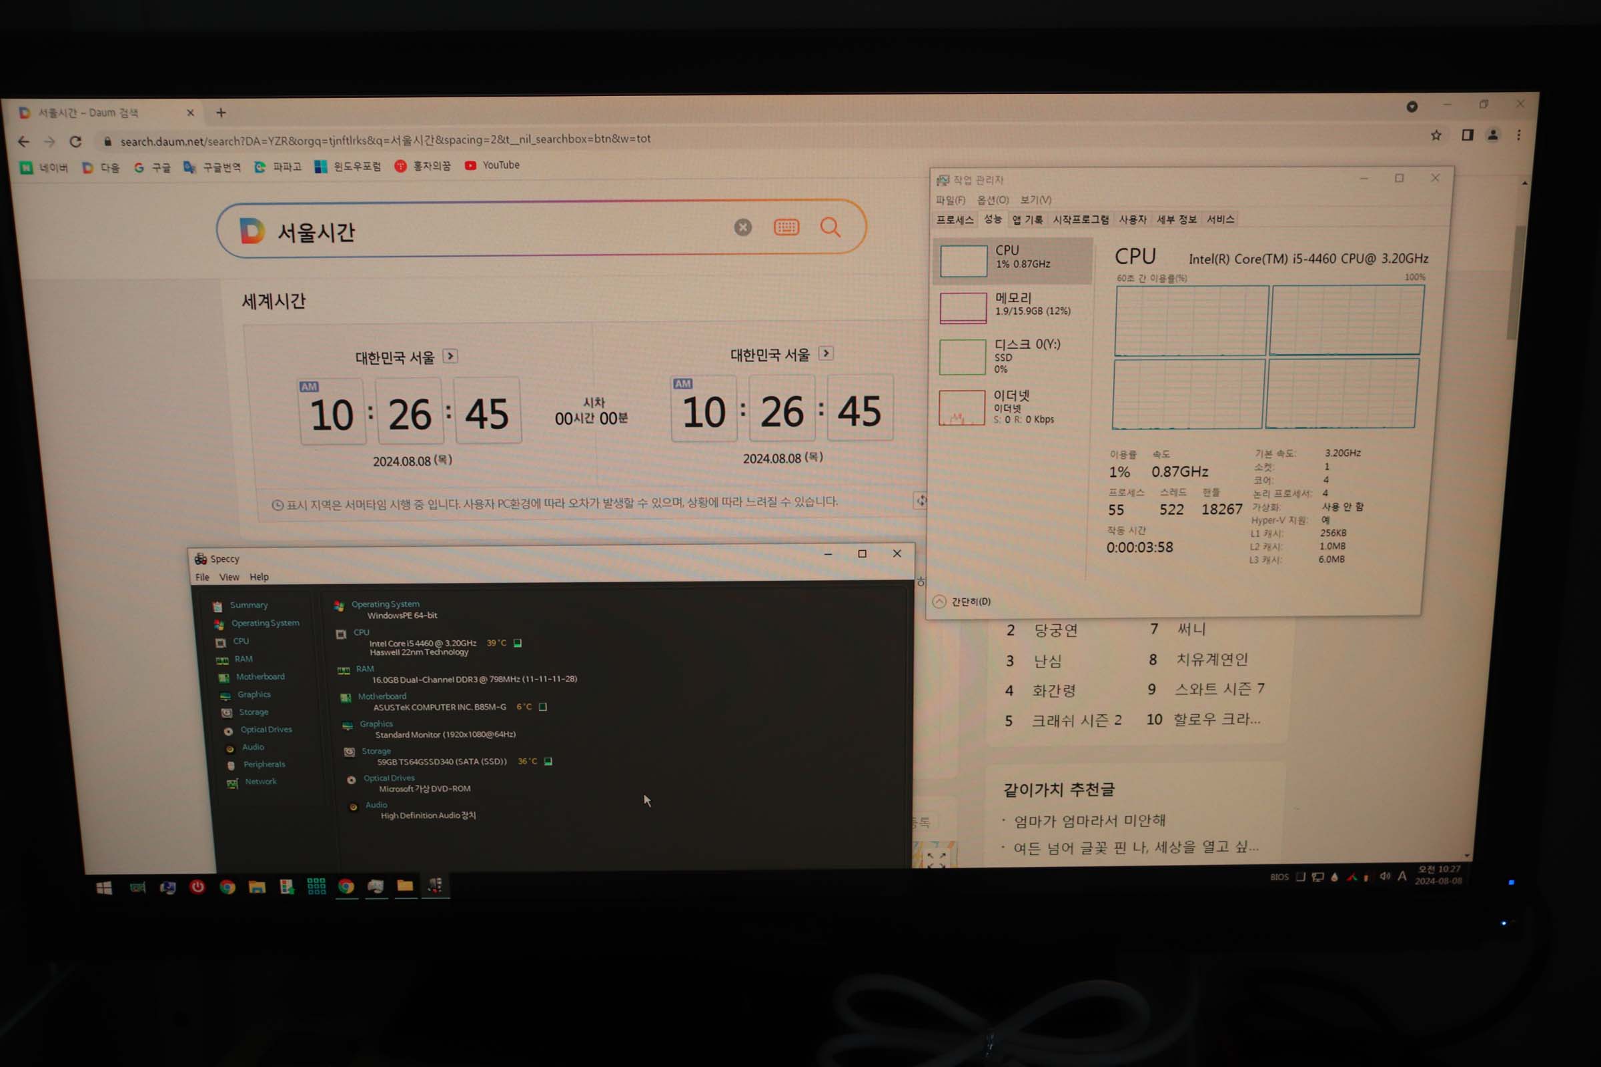Expand right 대한민국 서울 city selector arrow
The image size is (1601, 1067).
826,353
